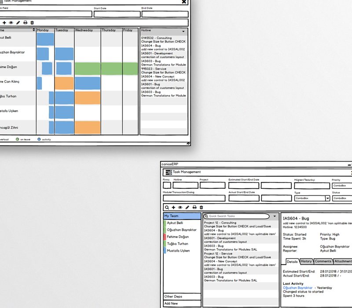352x308 pixels.
Task: Click the plus icon to add a new task
Action: click(x=173, y=208)
